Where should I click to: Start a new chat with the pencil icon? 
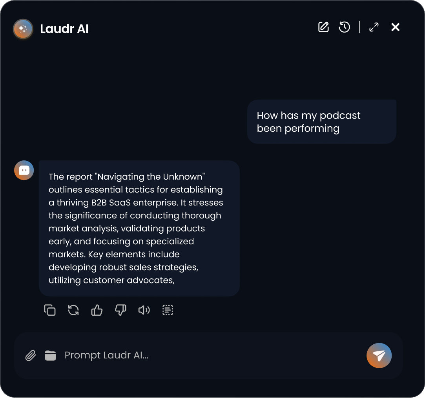click(x=323, y=27)
